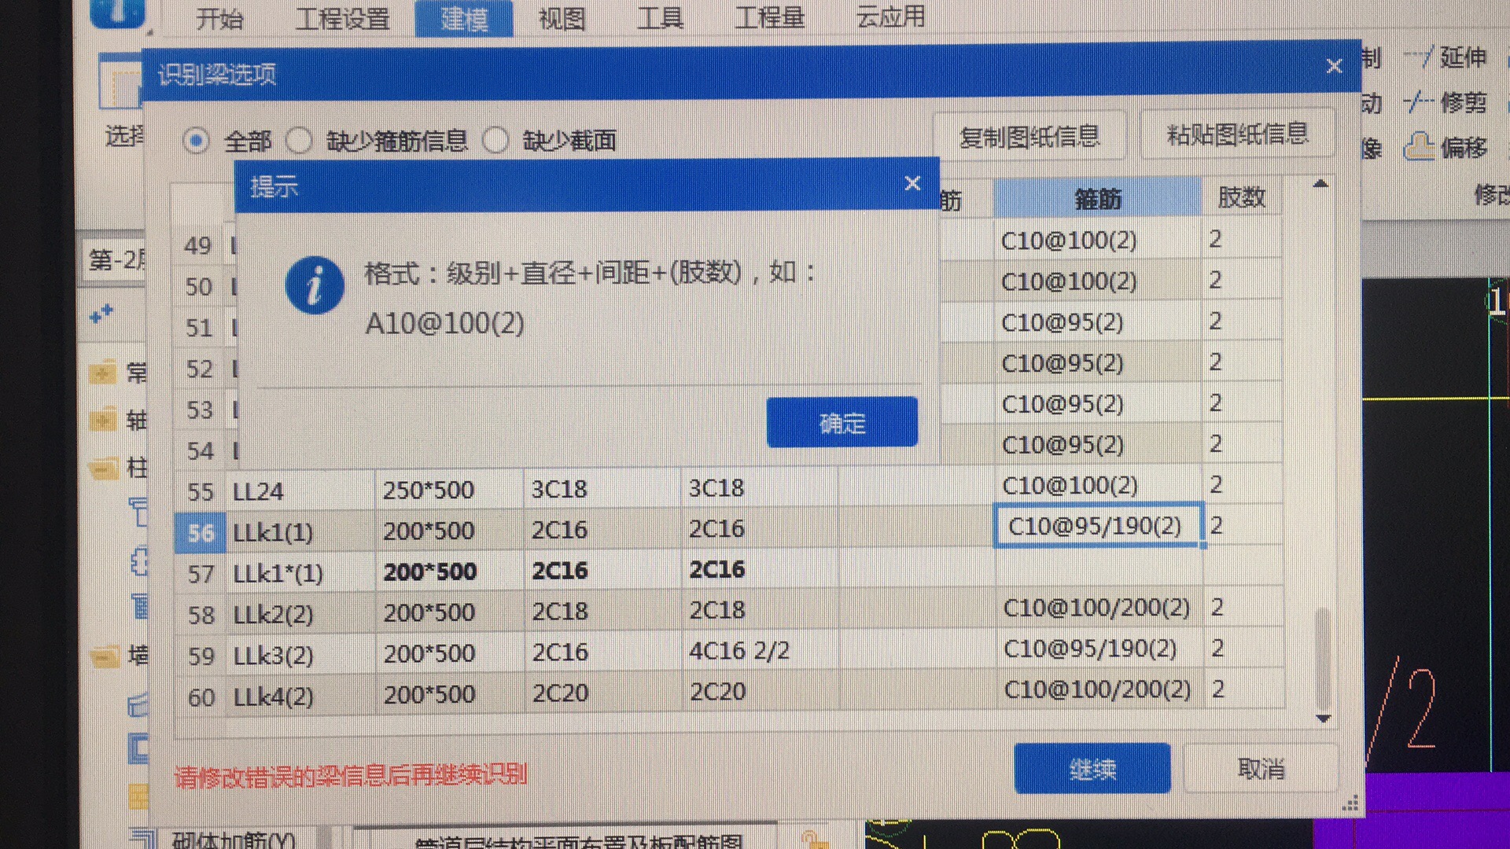The image size is (1510, 849).
Task: Click section cell 250*500 in row 55
Action: click(449, 490)
